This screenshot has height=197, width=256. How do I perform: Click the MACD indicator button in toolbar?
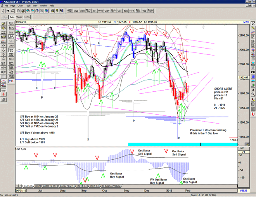coord(100,11)
